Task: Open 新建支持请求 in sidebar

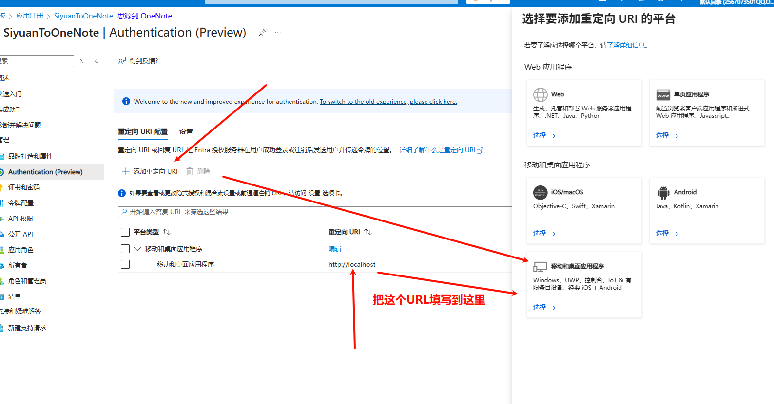Action: (x=27, y=328)
